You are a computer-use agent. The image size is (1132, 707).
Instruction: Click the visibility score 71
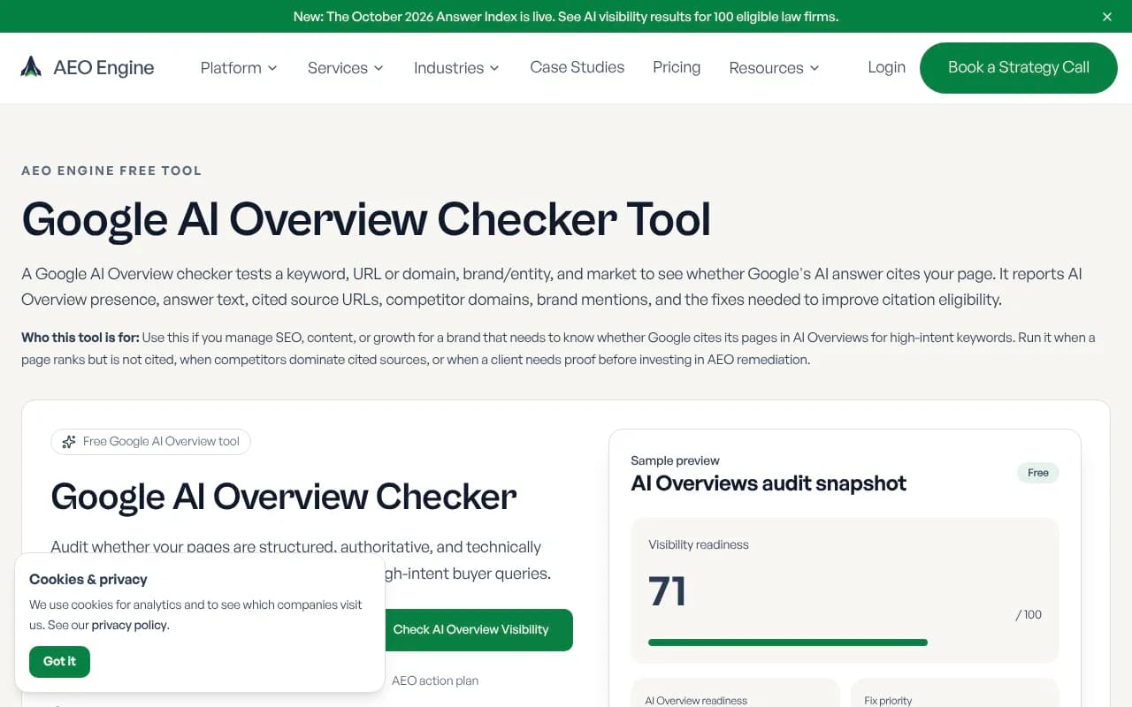tap(667, 591)
